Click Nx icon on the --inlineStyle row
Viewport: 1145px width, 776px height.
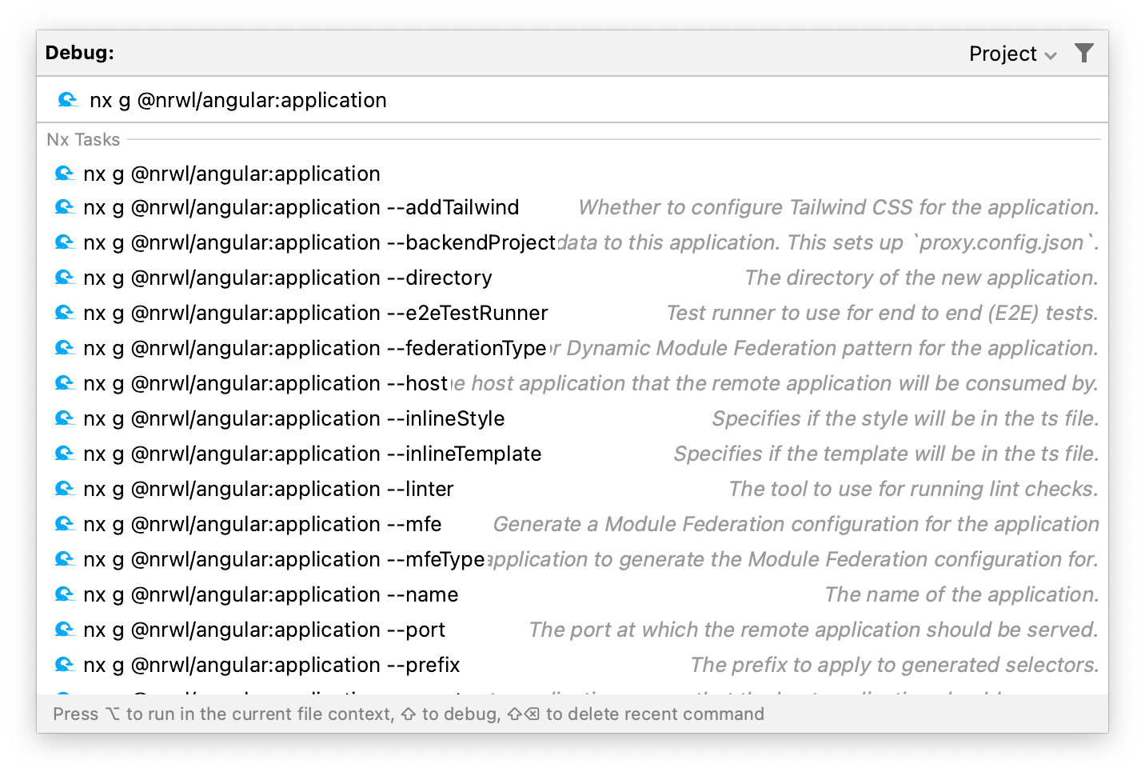click(65, 418)
